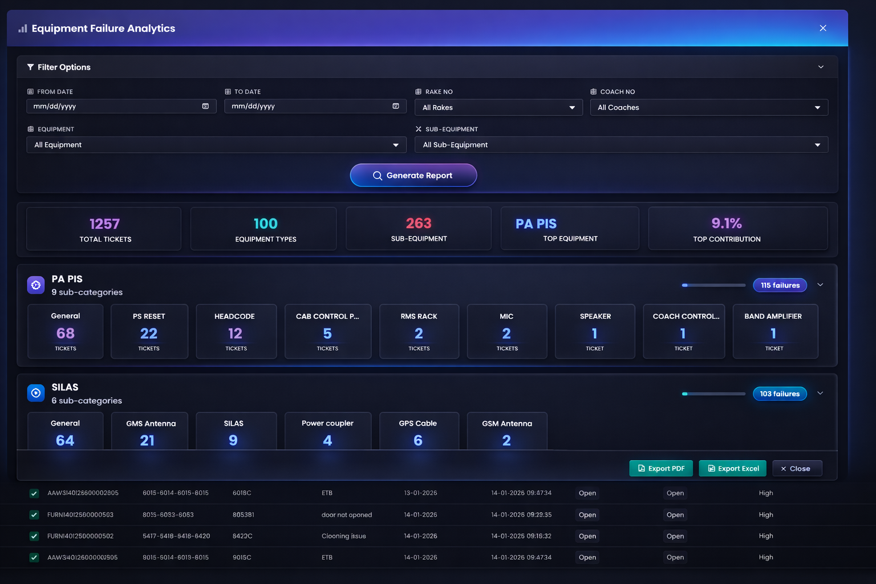Open the From Date calendar picker icon
This screenshot has width=876, height=584.
pyautogui.click(x=205, y=106)
